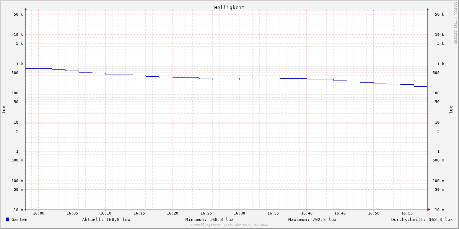The height and width of the screenshot is (229, 459).
Task: Click the 16:00 time axis label
Action: [39, 213]
